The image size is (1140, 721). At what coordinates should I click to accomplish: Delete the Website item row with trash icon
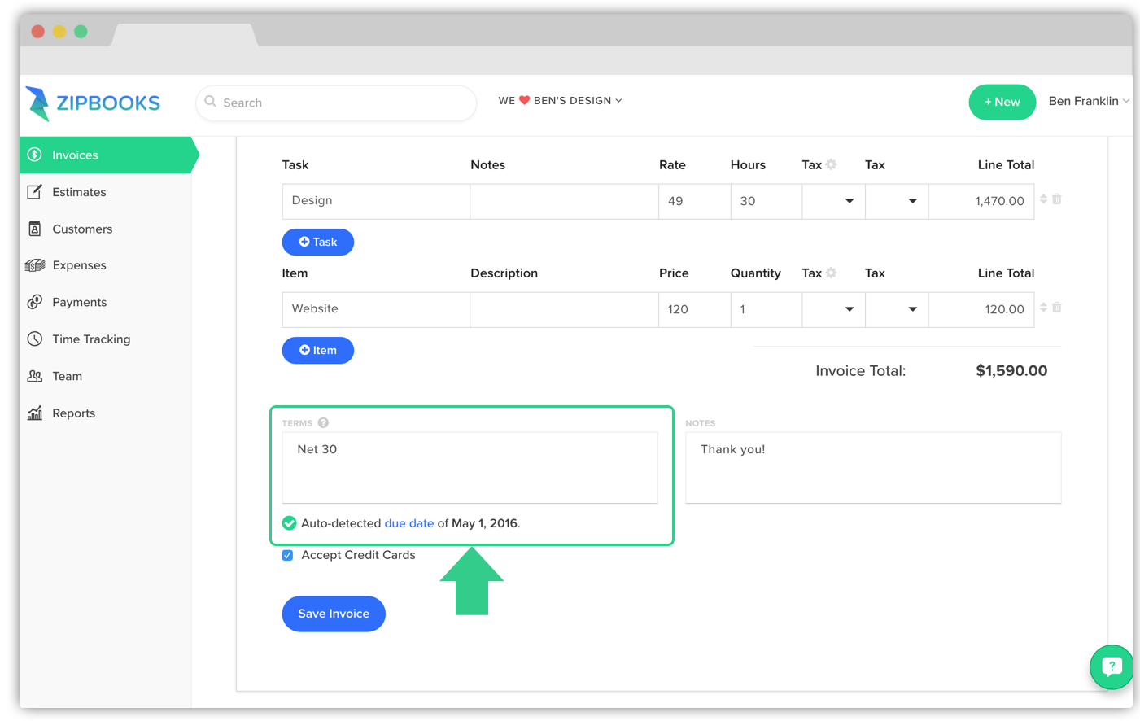coord(1056,308)
